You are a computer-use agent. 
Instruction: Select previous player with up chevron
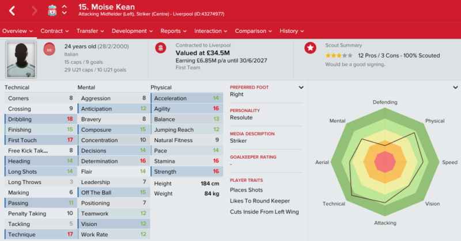(65, 7)
